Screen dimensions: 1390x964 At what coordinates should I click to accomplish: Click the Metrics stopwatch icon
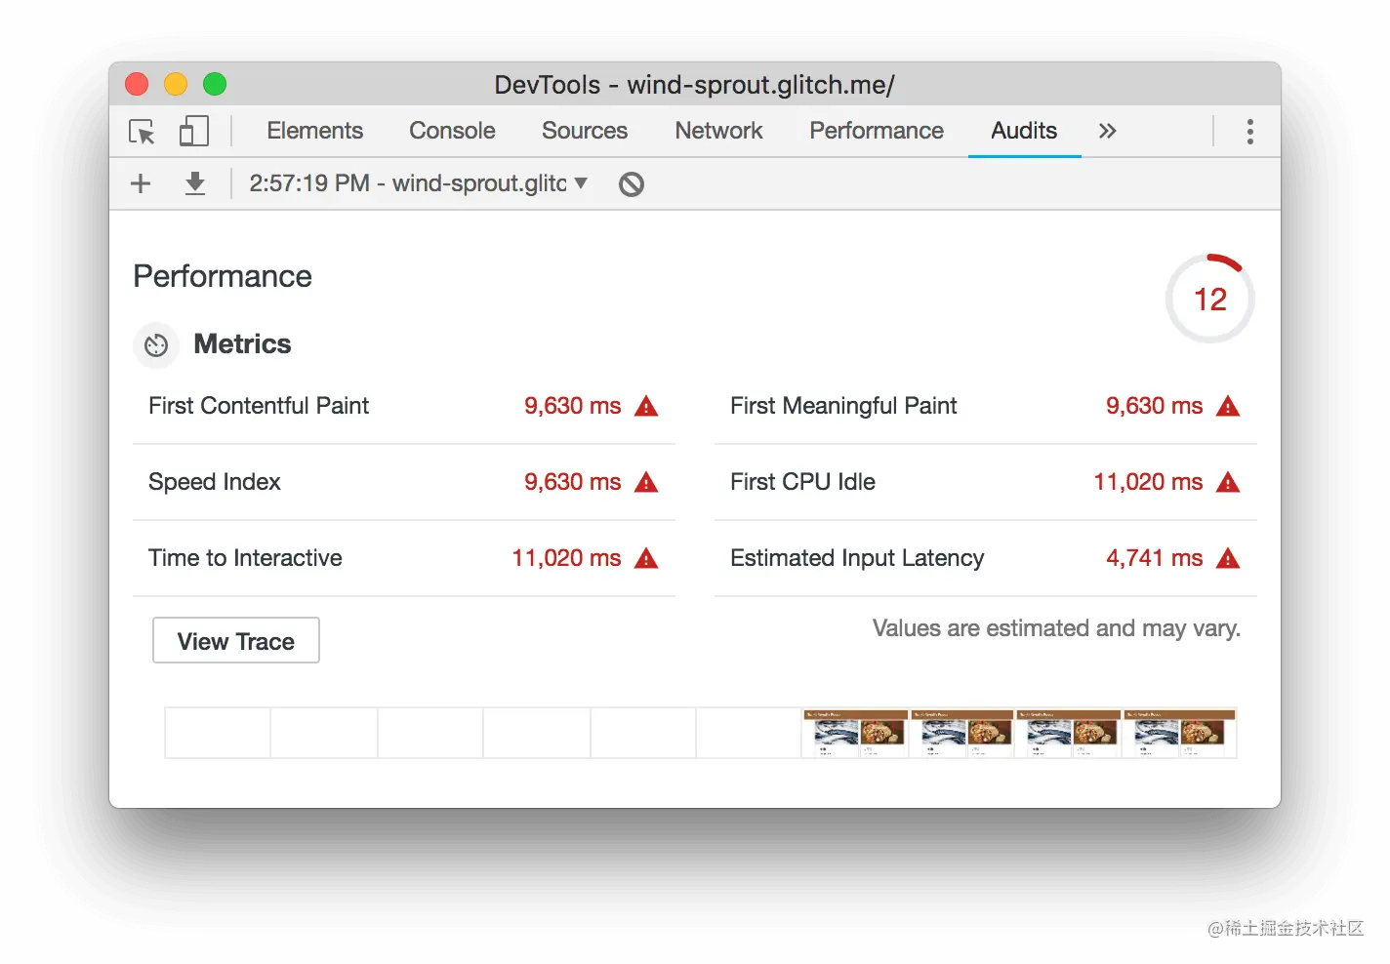click(x=156, y=344)
